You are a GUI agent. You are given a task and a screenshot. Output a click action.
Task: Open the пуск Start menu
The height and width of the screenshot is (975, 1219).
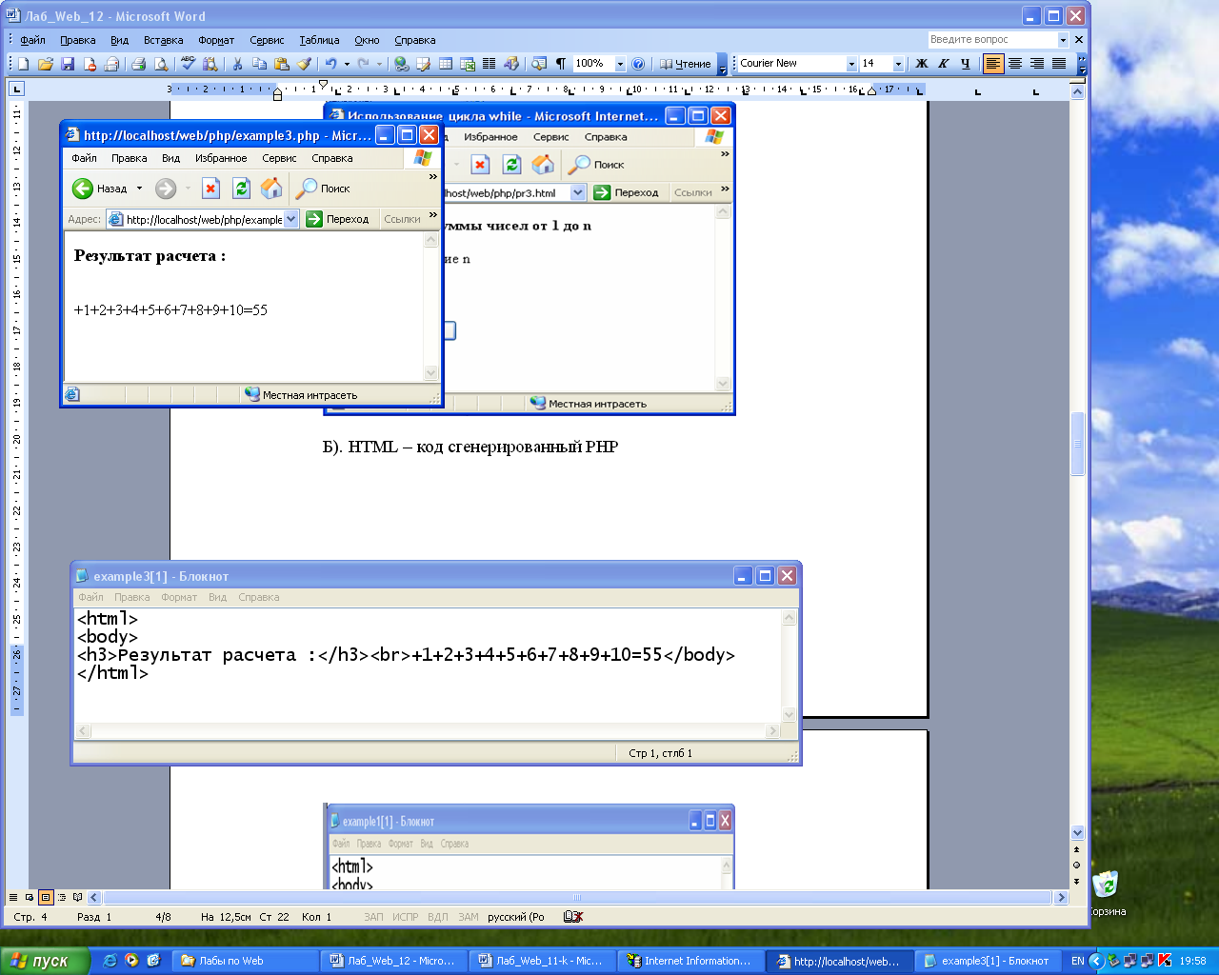45,961
